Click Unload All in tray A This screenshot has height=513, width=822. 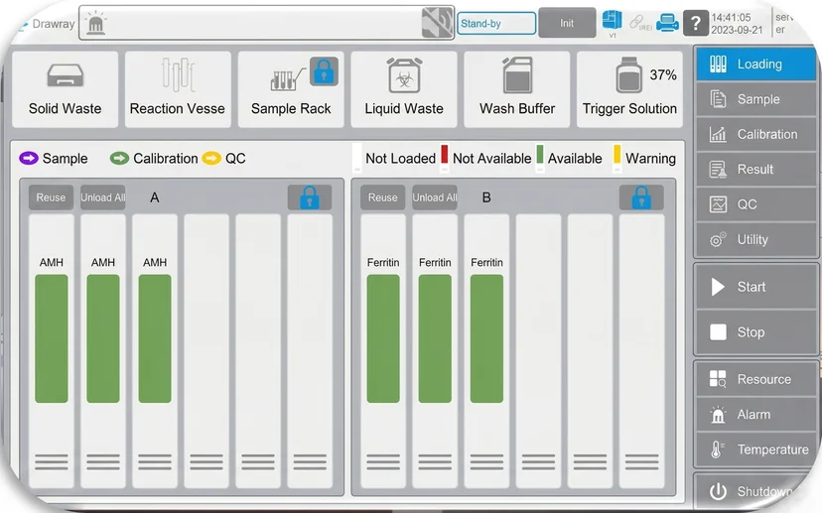coord(103,197)
